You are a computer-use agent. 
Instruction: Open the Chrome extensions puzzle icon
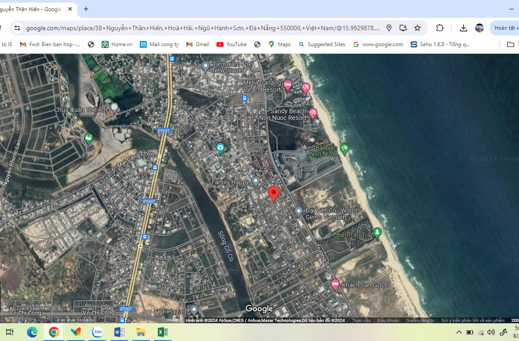[x=440, y=28]
